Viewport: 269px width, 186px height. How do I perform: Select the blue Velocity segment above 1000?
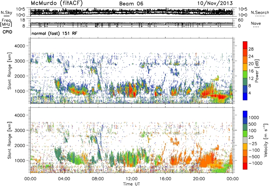tap(245, 114)
